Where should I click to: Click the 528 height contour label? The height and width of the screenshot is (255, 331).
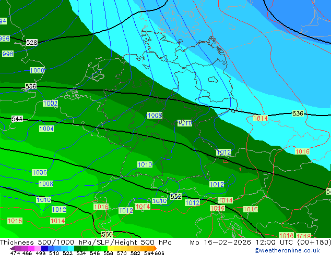click(32, 43)
